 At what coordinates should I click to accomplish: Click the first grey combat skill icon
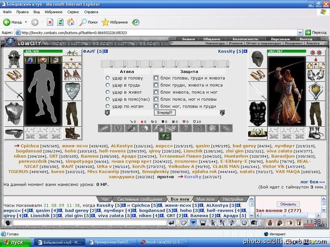point(104,128)
